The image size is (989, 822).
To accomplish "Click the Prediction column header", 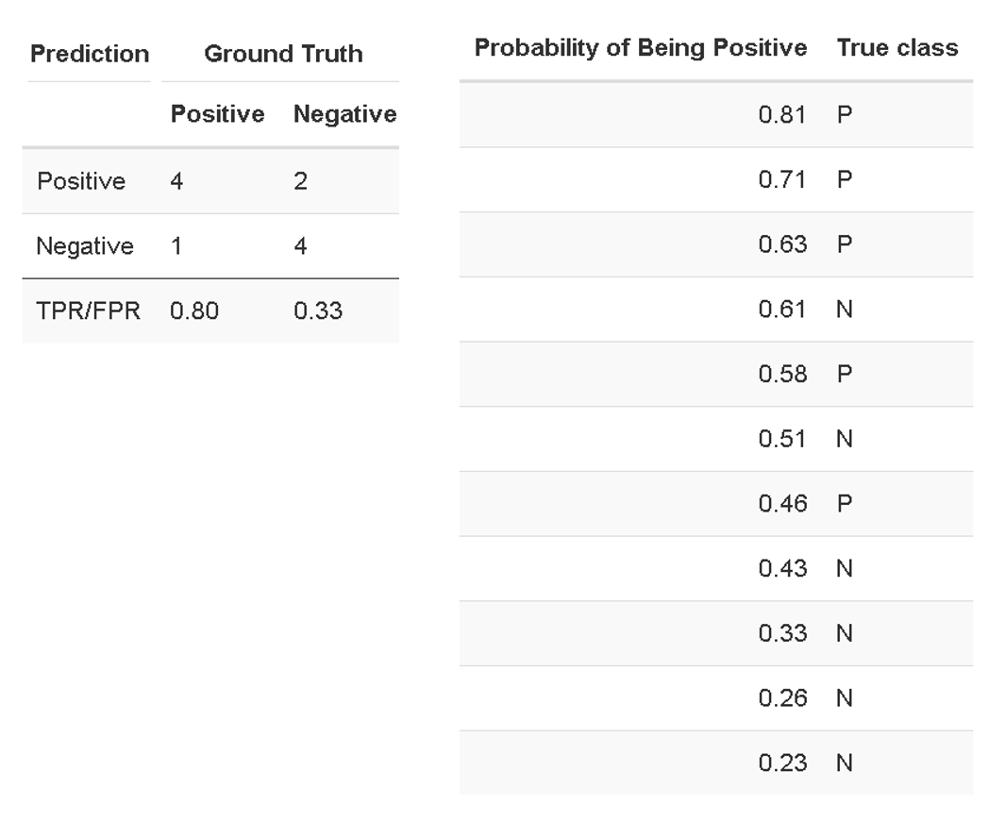I will pyautogui.click(x=90, y=54).
